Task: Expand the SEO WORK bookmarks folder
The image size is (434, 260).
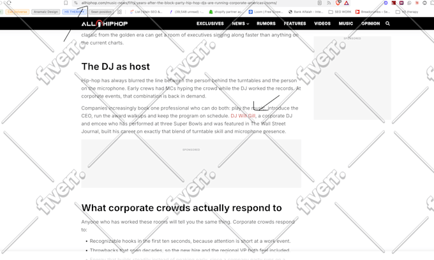Action: (x=340, y=12)
